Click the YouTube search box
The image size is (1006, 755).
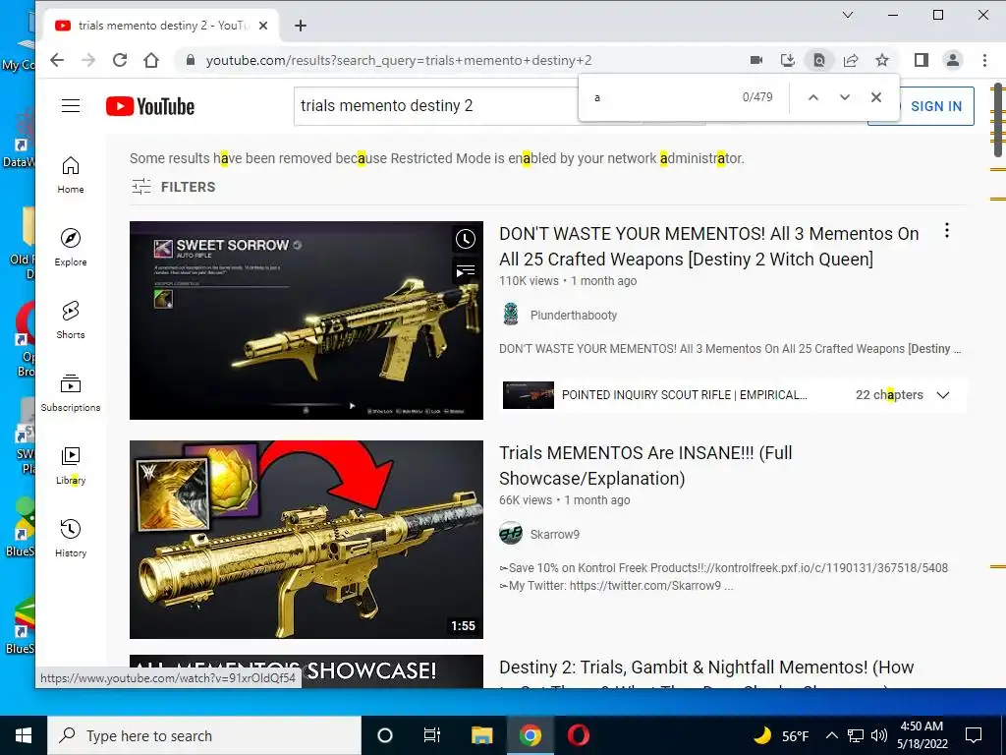[436, 106]
